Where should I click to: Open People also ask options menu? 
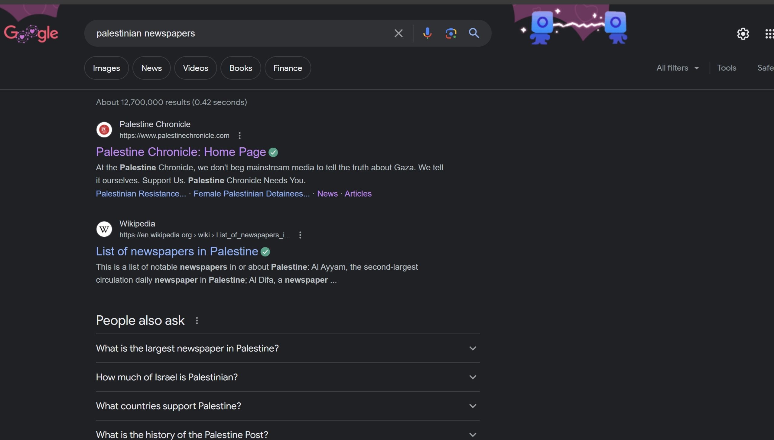[197, 321]
